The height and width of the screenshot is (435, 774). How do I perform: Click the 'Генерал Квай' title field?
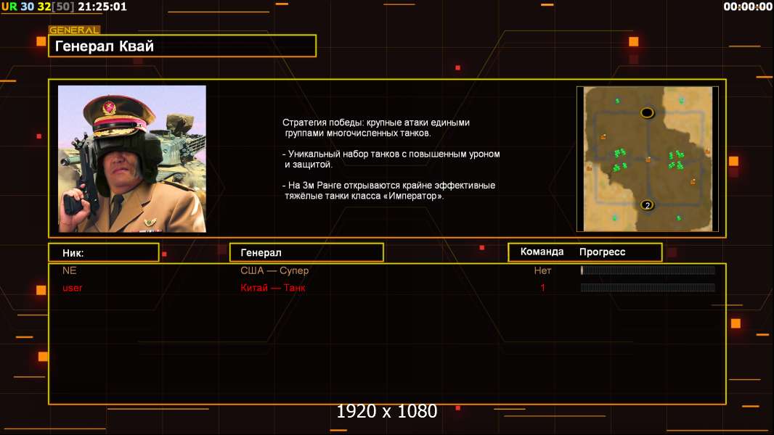(182, 46)
